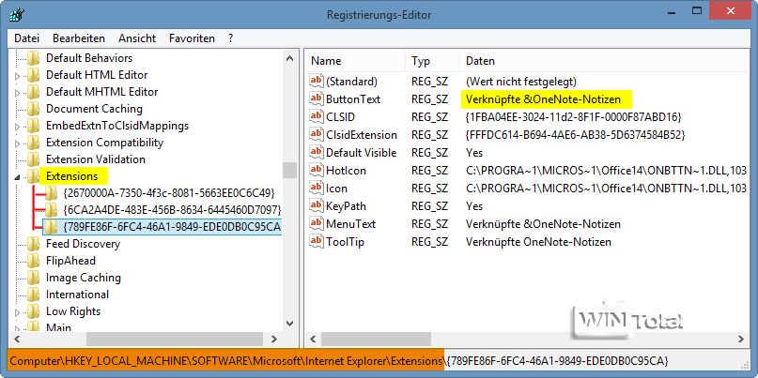758x378 pixels.
Task: Open the Bearbeiten menu
Action: (79, 38)
